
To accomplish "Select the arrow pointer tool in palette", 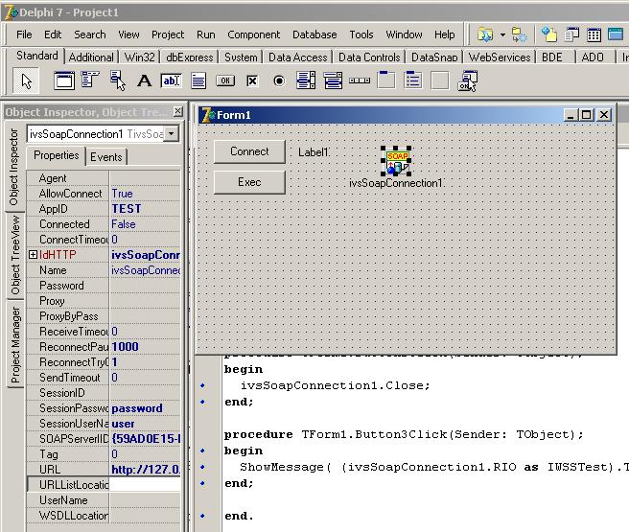I will (x=27, y=81).
